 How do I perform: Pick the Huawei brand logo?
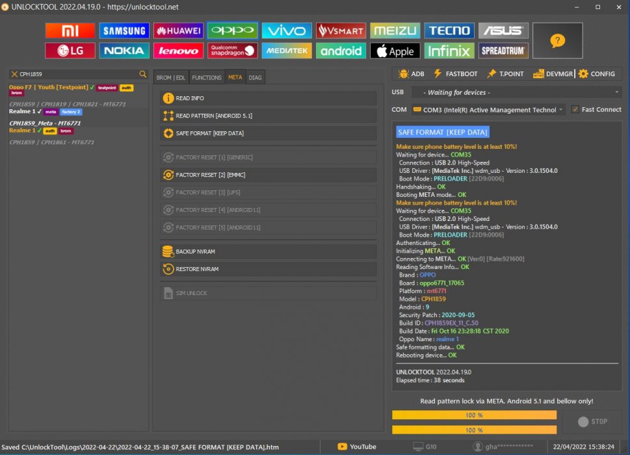click(178, 31)
